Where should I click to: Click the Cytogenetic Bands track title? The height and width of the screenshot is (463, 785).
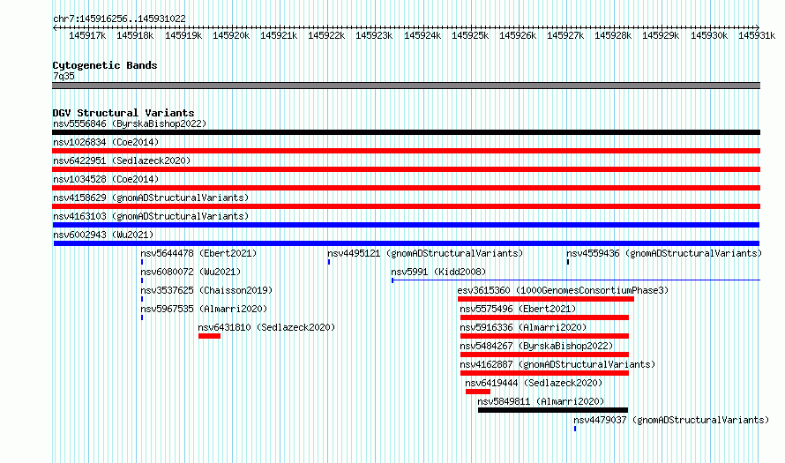point(105,65)
